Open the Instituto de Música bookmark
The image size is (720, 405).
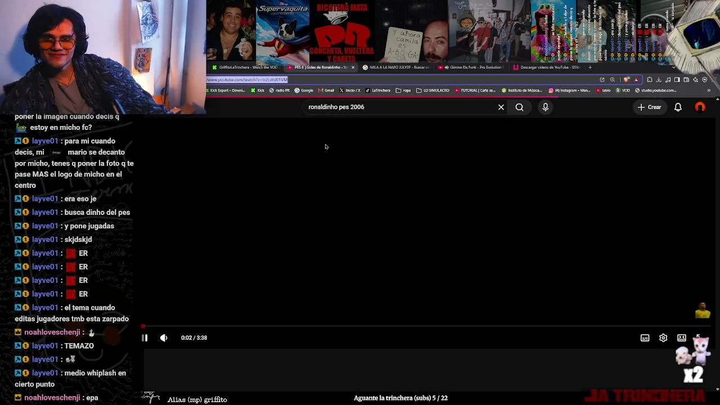(521, 91)
